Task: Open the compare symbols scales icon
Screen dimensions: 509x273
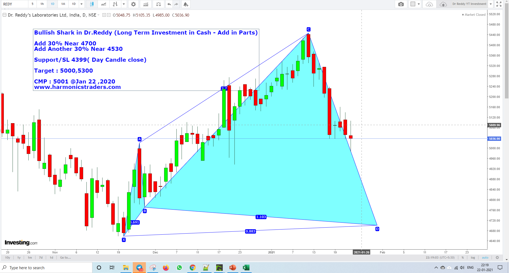Action: click(x=158, y=4)
